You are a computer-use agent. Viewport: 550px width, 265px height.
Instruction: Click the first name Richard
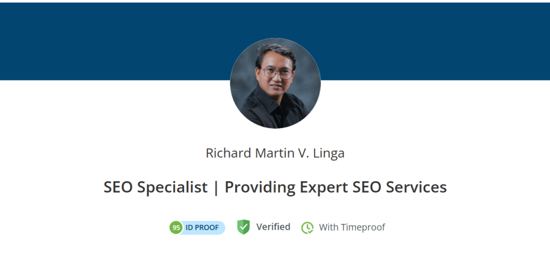227,153
